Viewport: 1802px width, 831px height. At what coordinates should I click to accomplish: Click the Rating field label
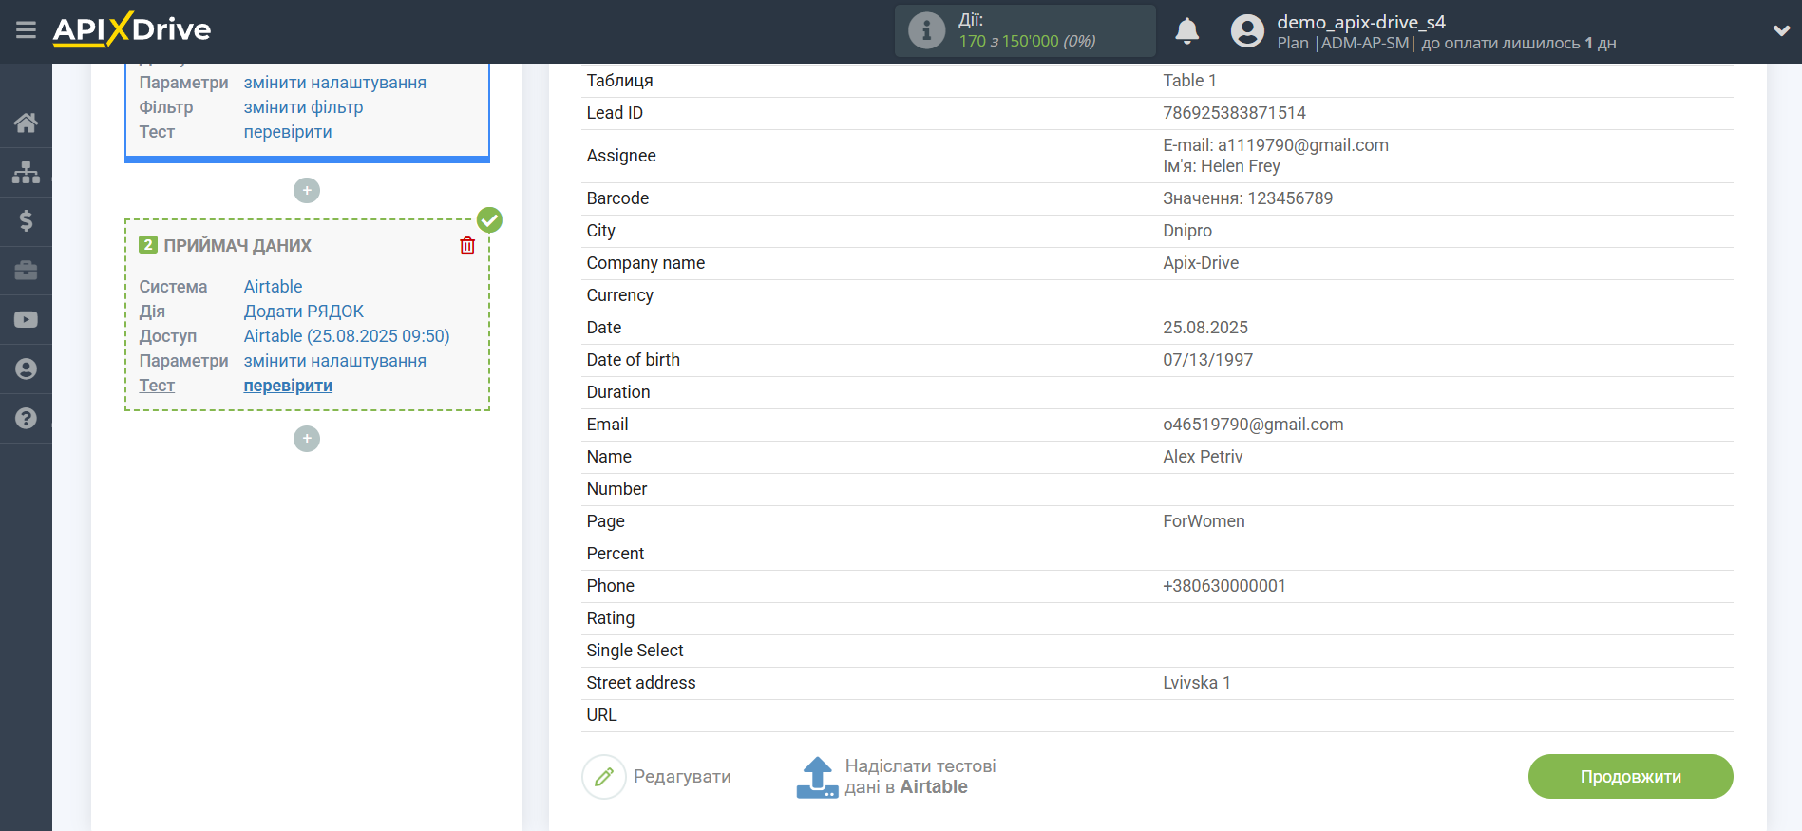tap(611, 618)
